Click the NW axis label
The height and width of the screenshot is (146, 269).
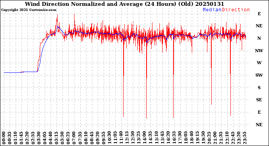tap(259, 51)
